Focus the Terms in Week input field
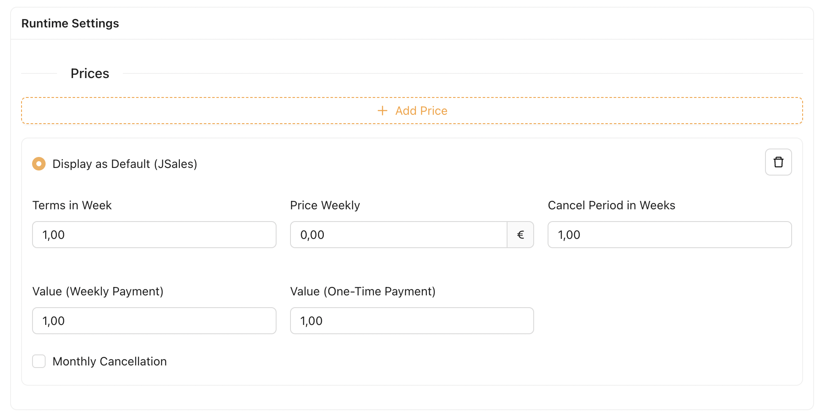Image resolution: width=825 pixels, height=411 pixels. click(x=154, y=235)
